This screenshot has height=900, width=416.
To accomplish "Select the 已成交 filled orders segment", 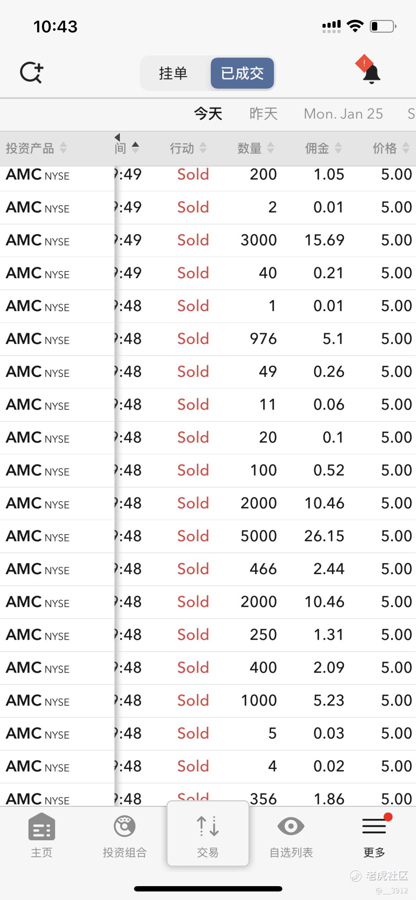I will (242, 73).
